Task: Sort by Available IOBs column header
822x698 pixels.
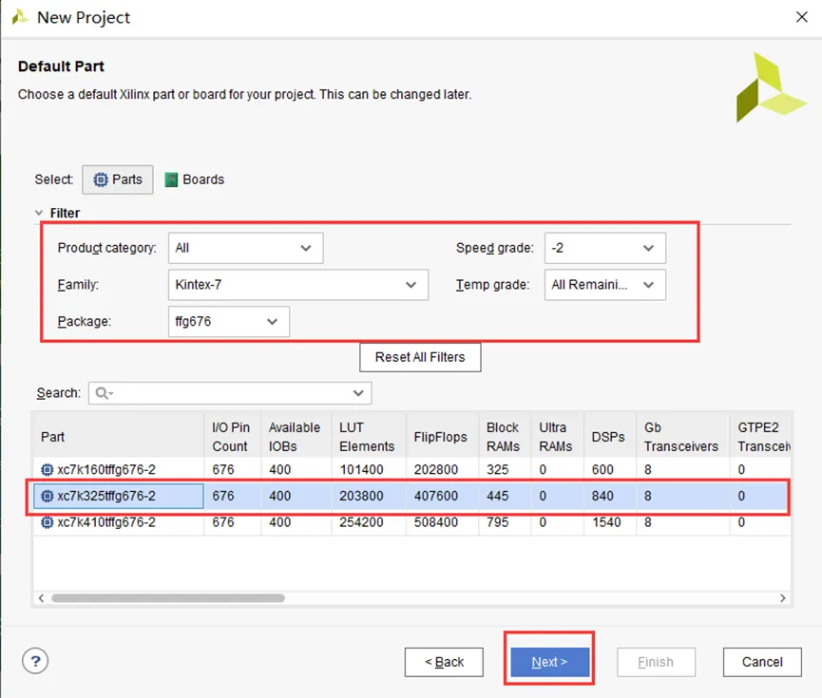Action: 296,437
